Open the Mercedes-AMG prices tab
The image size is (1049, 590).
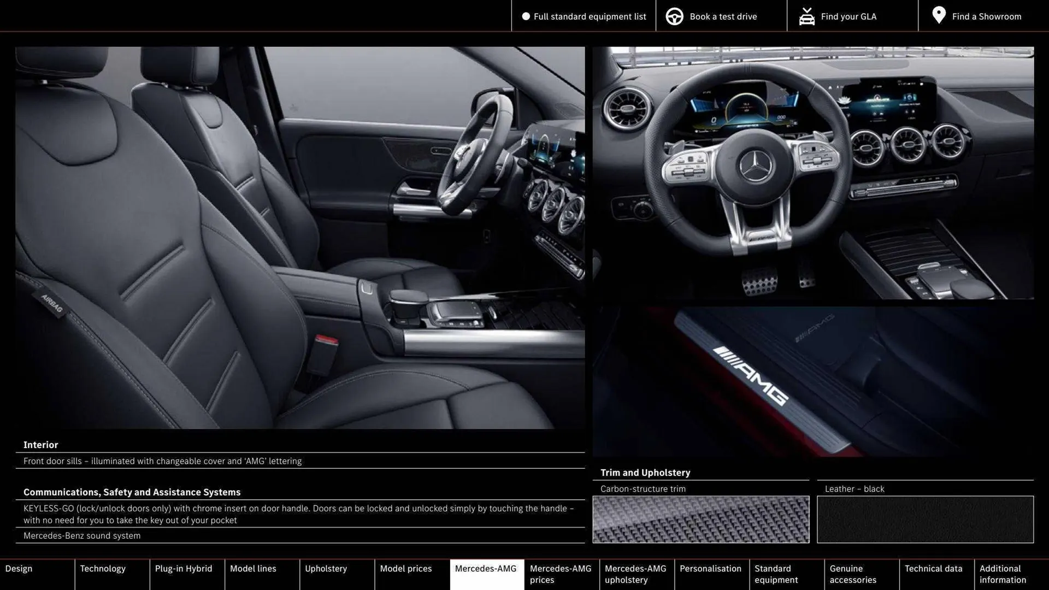(561, 574)
